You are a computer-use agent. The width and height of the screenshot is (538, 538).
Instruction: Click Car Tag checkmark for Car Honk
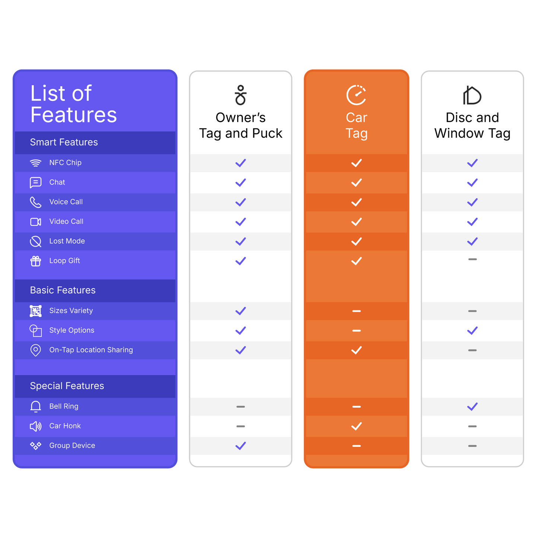(356, 426)
